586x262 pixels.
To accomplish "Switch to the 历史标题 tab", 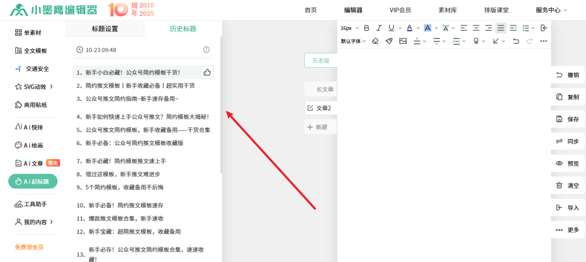I will [x=183, y=29].
